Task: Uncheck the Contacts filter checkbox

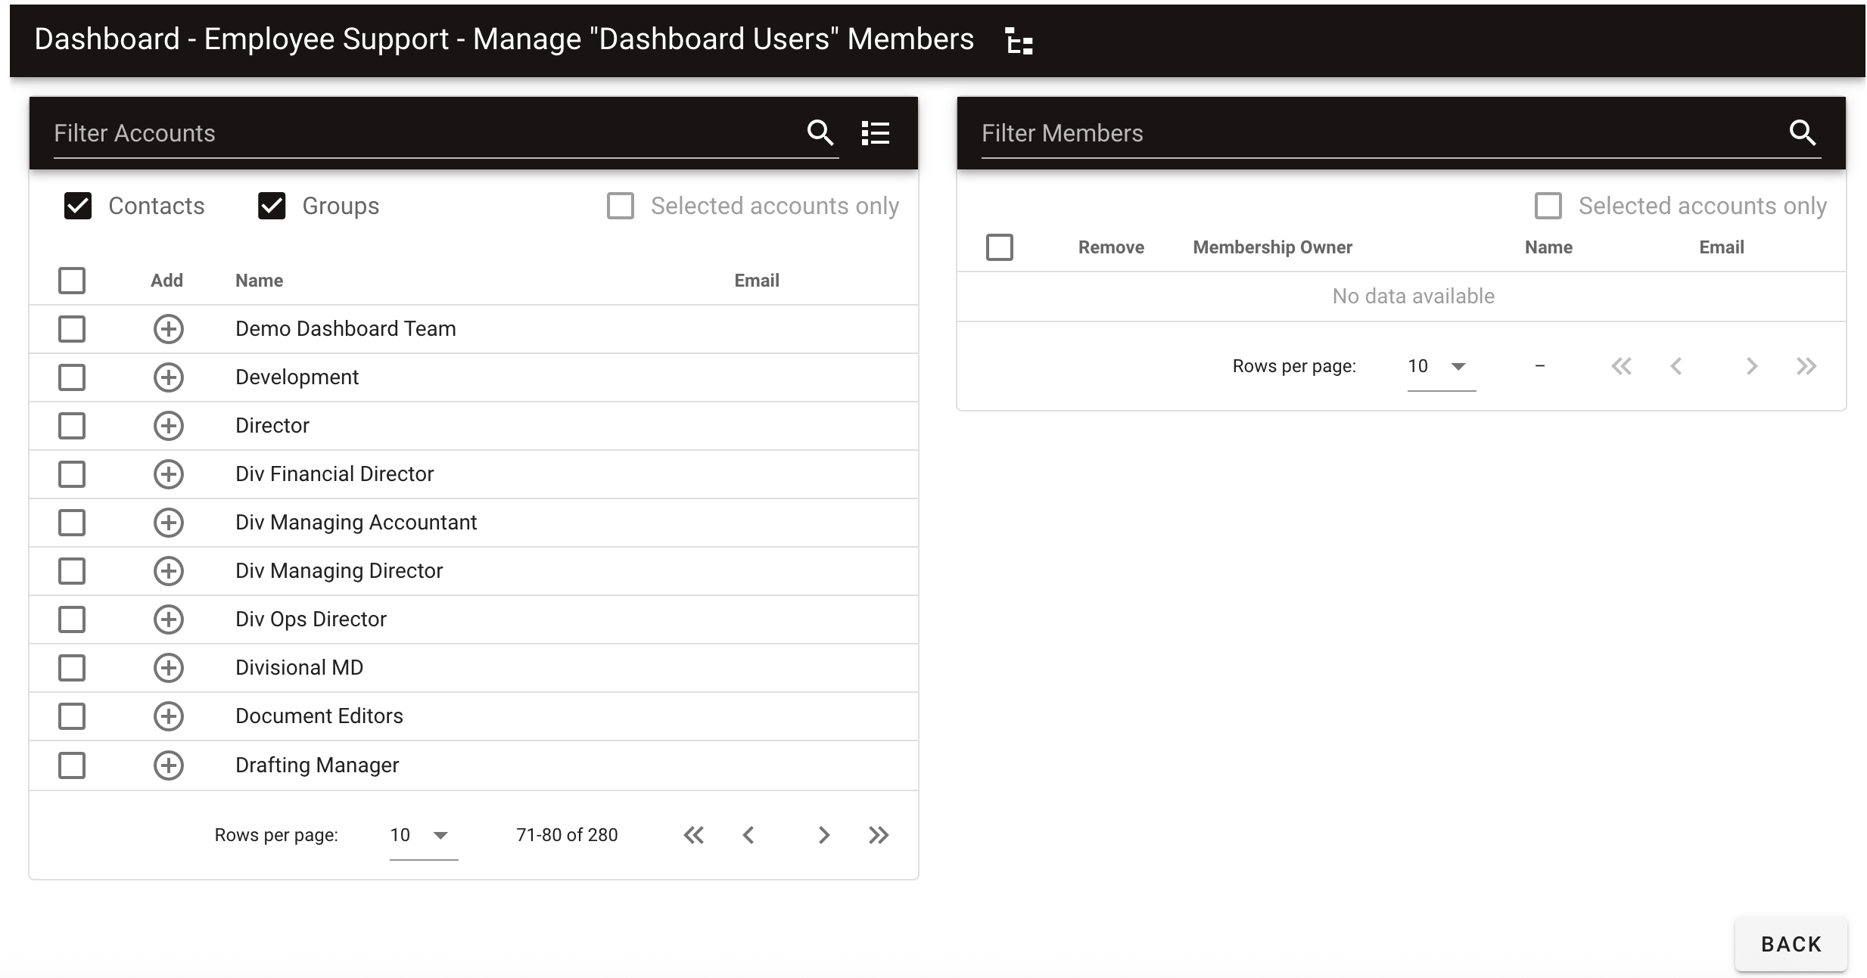Action: click(78, 205)
